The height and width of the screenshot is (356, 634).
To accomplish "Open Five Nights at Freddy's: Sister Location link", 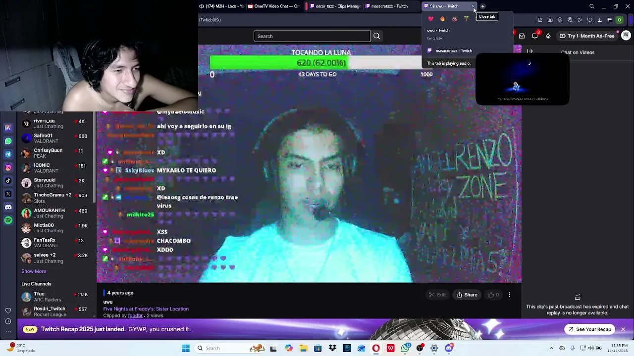I will point(146,309).
